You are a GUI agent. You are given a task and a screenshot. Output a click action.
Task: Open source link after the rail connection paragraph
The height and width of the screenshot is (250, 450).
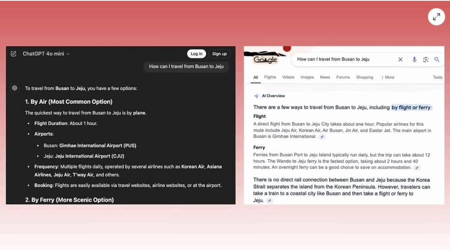[x=270, y=201]
